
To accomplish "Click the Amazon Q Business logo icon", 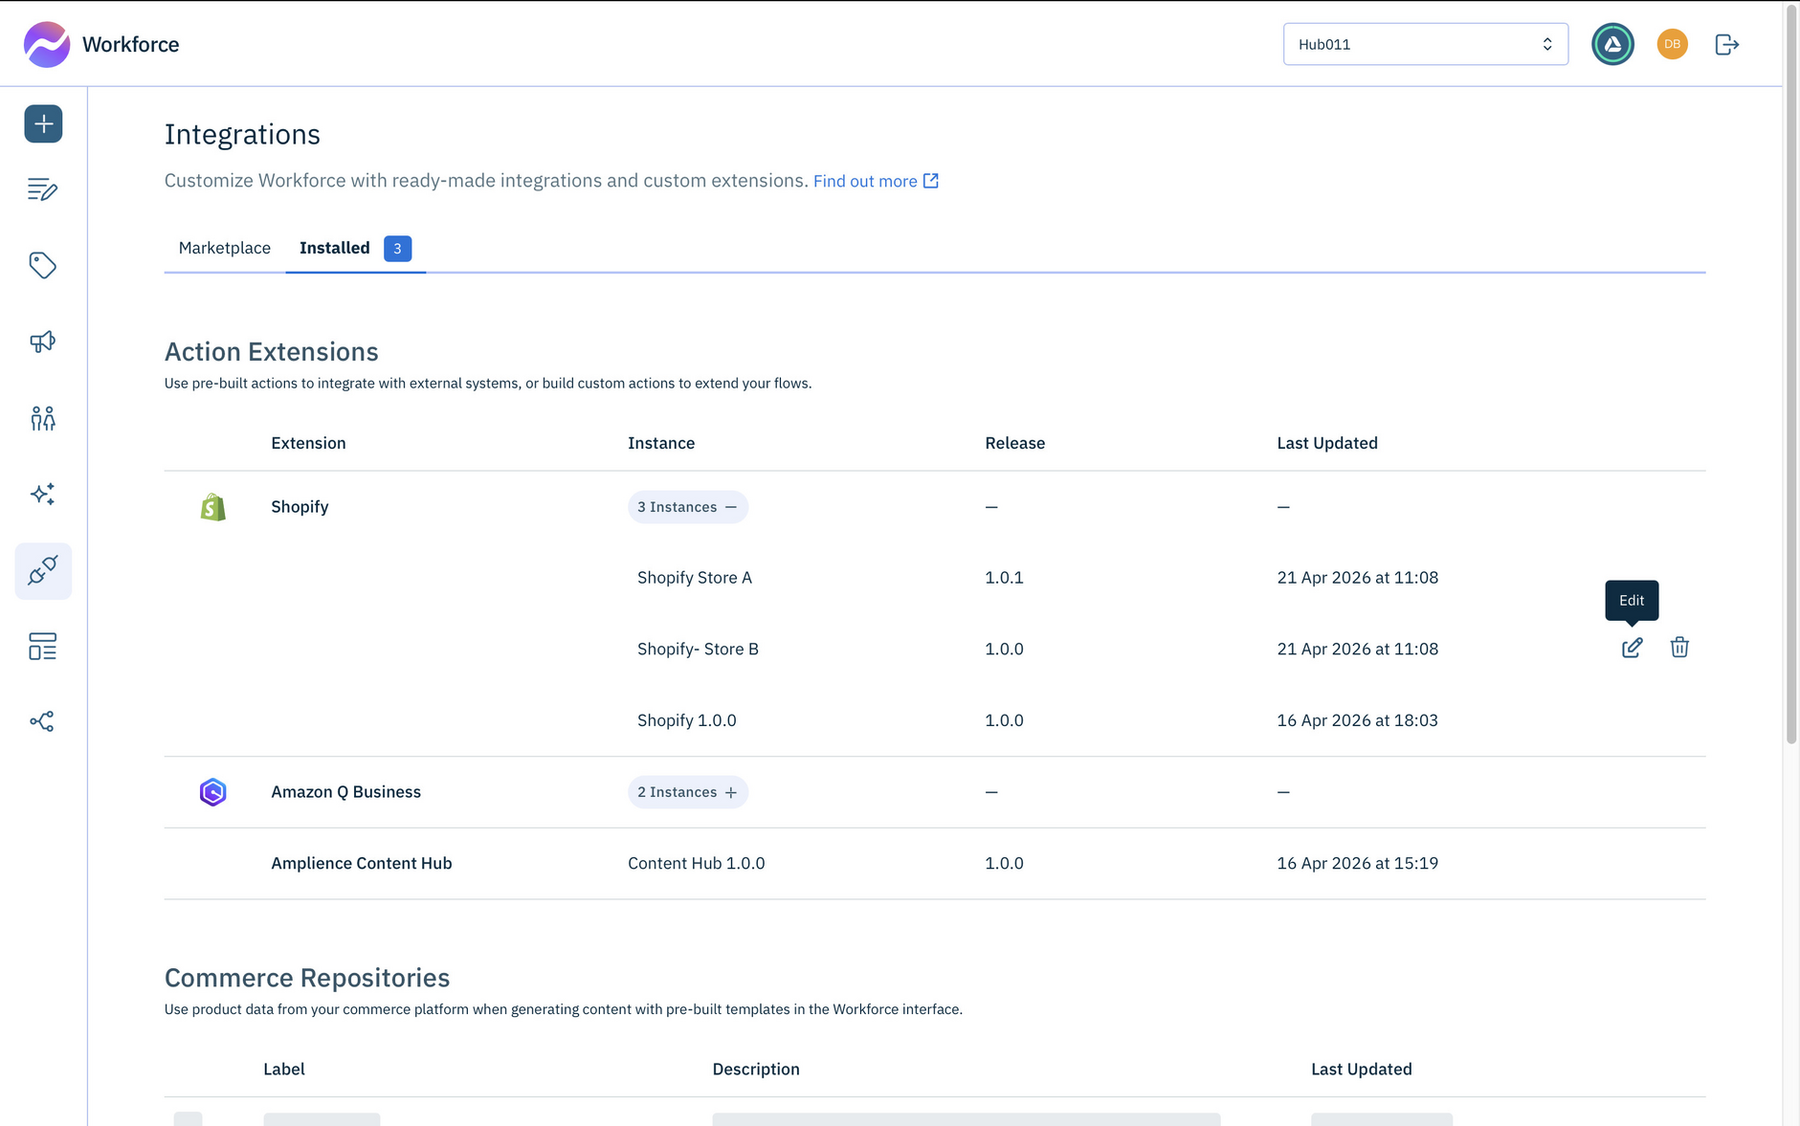I will pyautogui.click(x=212, y=791).
